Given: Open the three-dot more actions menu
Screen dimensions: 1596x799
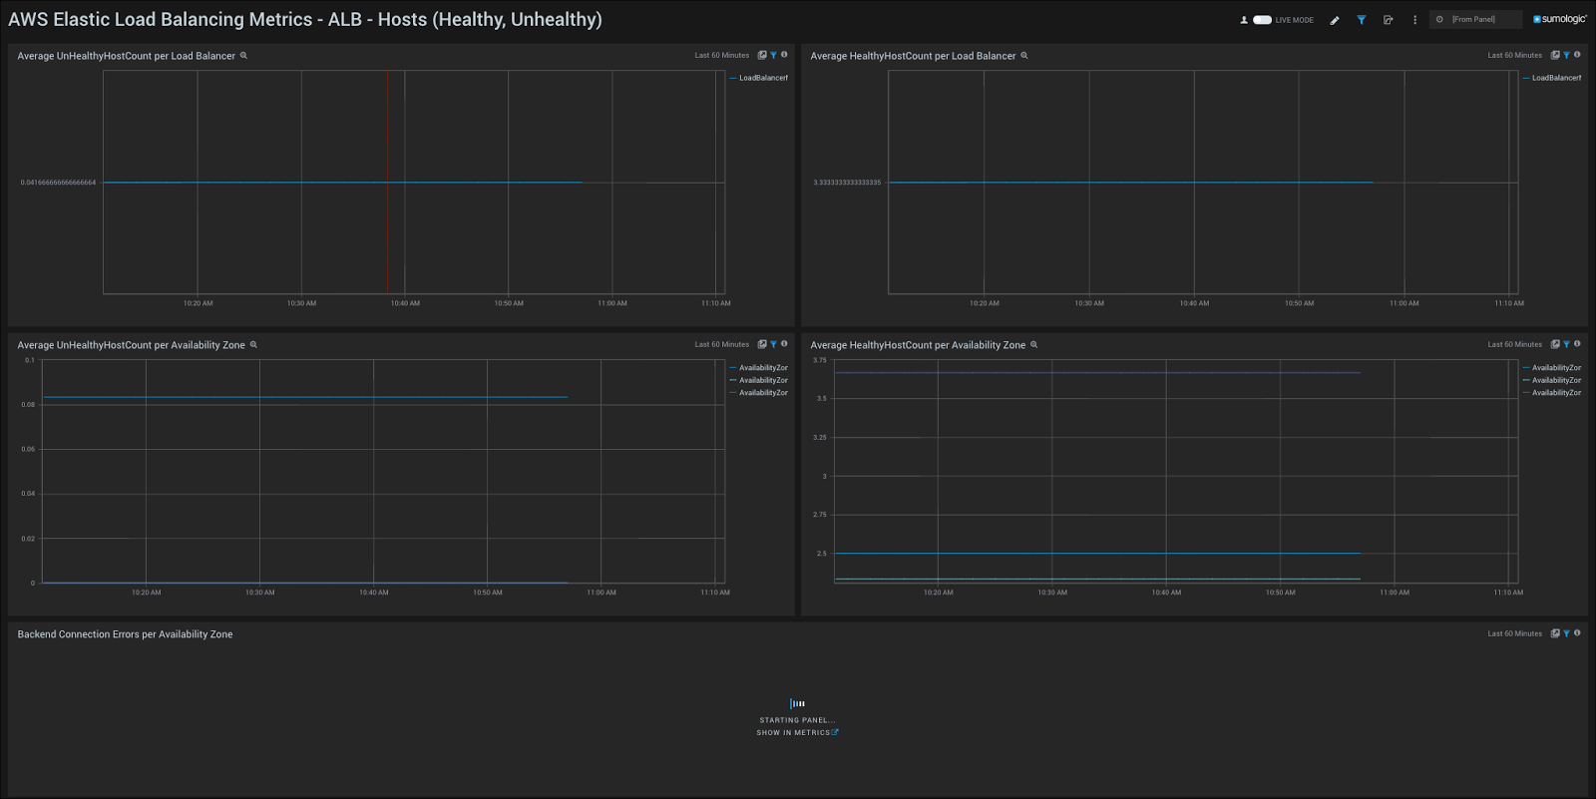Looking at the screenshot, I should click(x=1414, y=20).
